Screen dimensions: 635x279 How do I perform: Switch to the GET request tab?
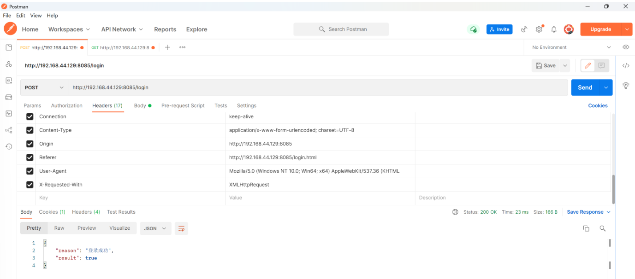click(x=123, y=47)
